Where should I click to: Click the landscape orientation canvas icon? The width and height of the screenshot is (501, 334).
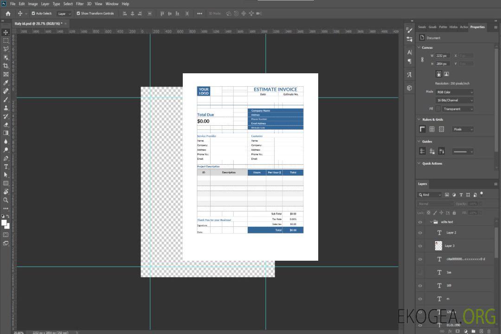pyautogui.click(x=446, y=74)
